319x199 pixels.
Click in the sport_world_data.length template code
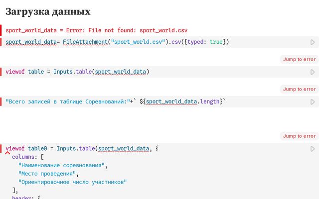[116, 101]
